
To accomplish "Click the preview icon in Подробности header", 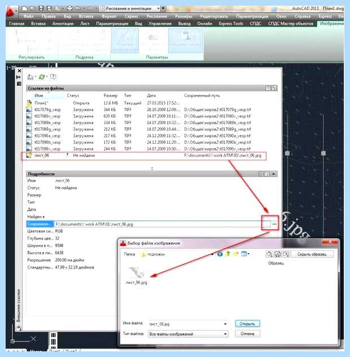I will [x=268, y=174].
